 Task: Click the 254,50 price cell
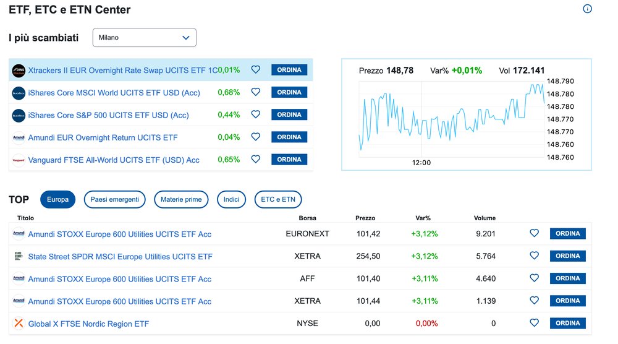(368, 256)
